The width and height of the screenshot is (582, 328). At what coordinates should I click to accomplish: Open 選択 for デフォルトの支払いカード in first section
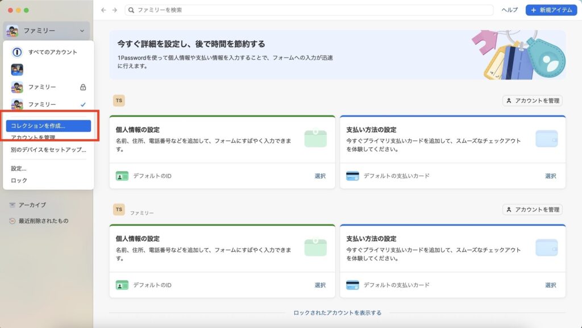[x=550, y=176]
